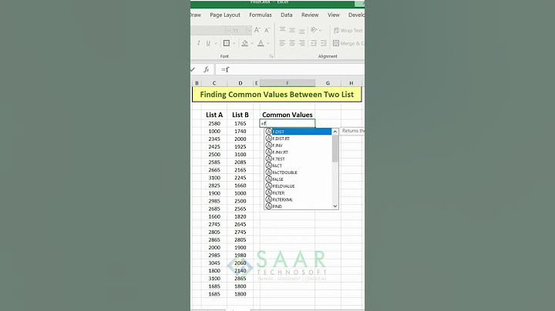Choose F.DIST.RT from the autocomplete list
This screenshot has height=311, width=555.
point(298,139)
